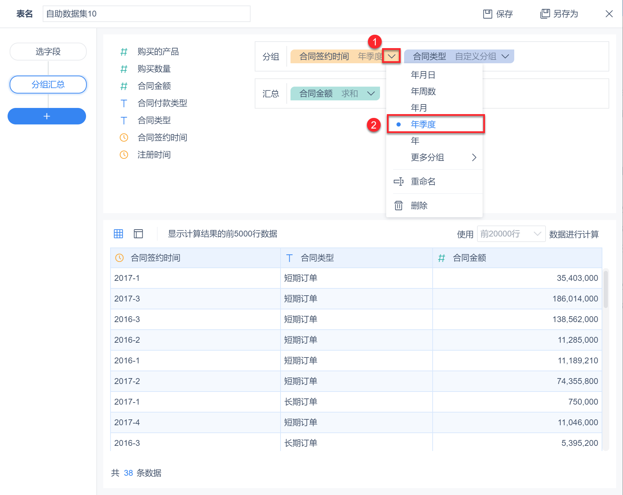623x495 pixels.
Task: Expand the 更多分组 submenu
Action: click(x=434, y=157)
